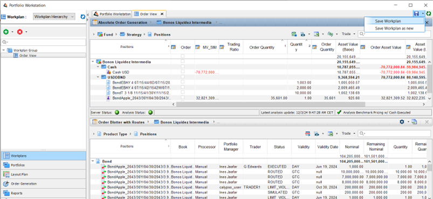Open the Portfolios side panel

[x=43, y=165]
